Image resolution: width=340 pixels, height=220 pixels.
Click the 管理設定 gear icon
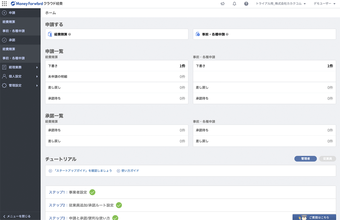tap(4, 85)
